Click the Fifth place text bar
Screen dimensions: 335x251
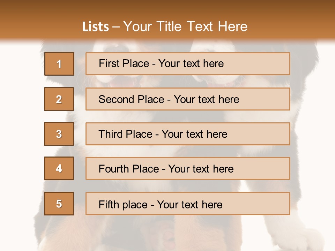click(x=188, y=204)
